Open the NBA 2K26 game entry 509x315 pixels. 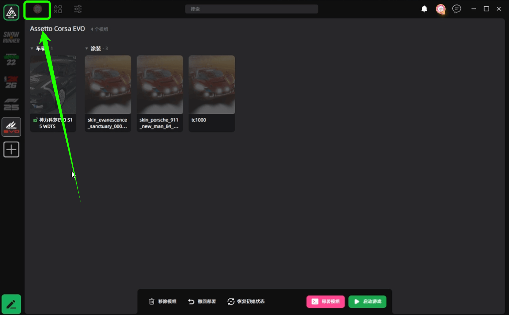pos(11,82)
